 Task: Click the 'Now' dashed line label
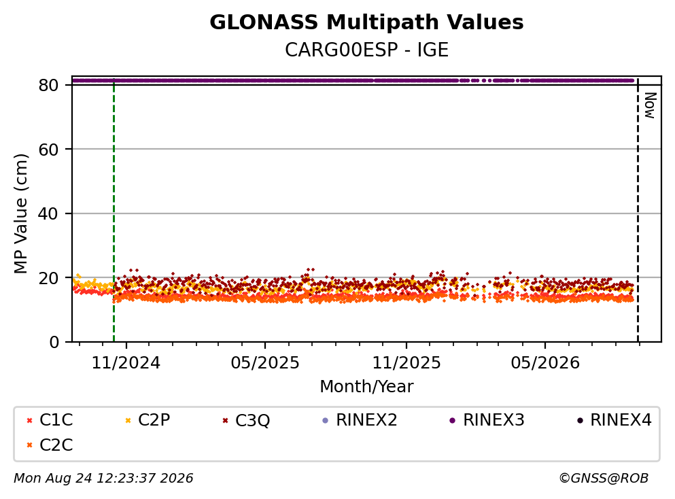(x=650, y=105)
